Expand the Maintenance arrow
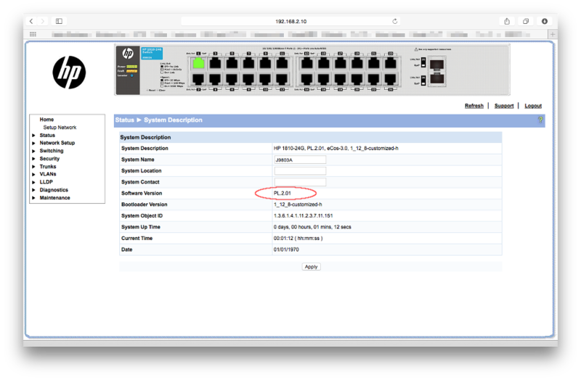 click(33, 198)
